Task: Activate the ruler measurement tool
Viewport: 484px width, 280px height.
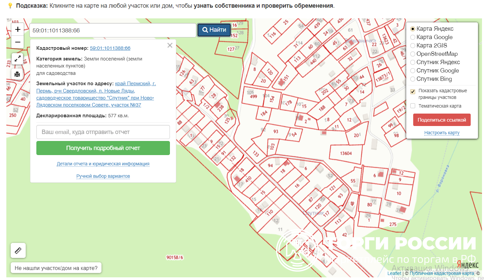Action: (18, 250)
